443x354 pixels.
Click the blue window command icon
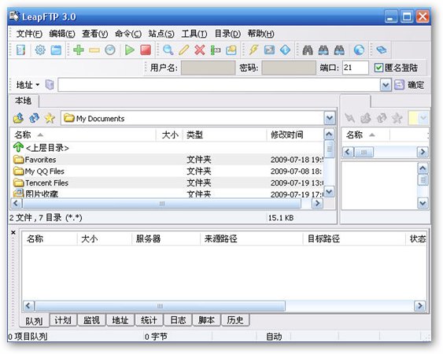pos(269,50)
